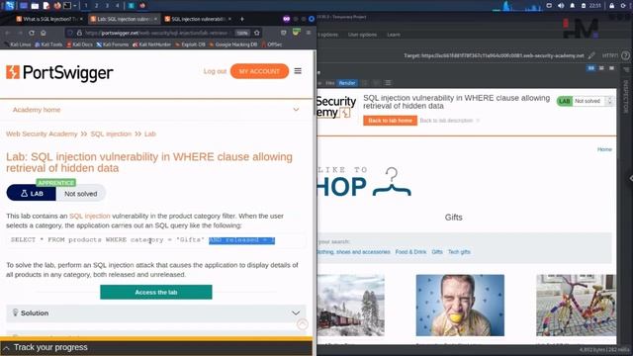Filter by Food & Drink category
Screen dimensions: 633x356
click(x=410, y=252)
